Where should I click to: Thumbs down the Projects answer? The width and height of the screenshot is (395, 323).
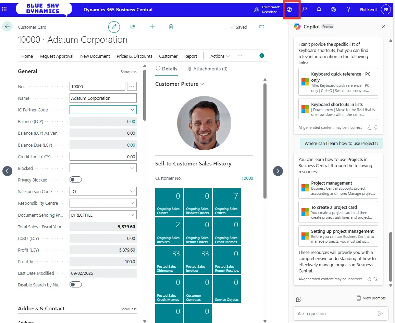click(375, 279)
